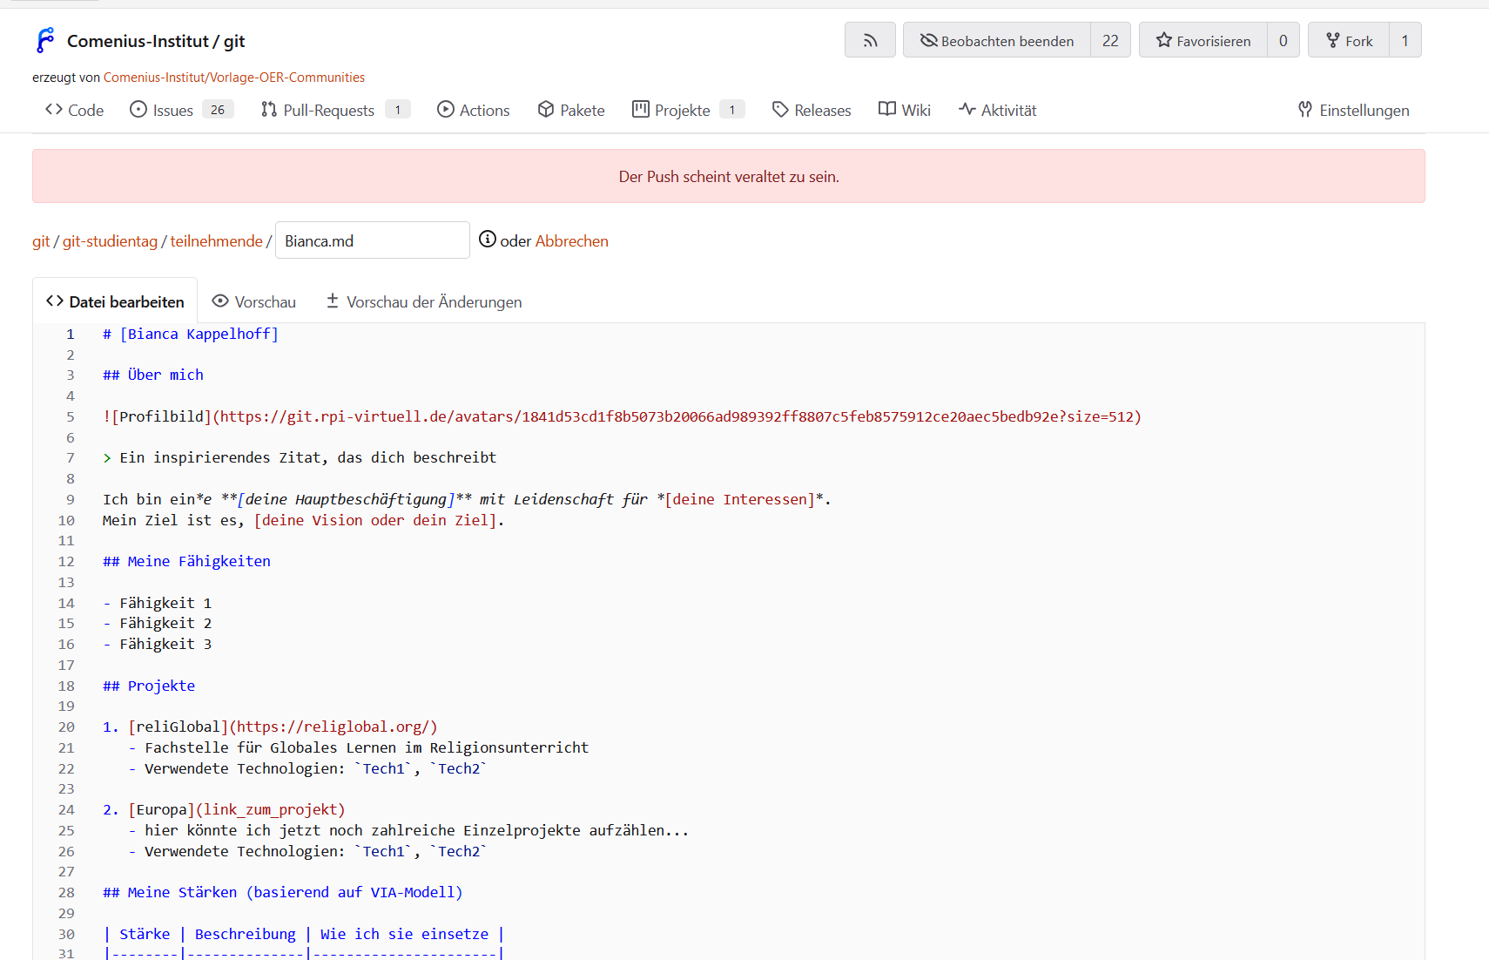Show Vorschau der Änderungen diff tab

pyautogui.click(x=424, y=301)
